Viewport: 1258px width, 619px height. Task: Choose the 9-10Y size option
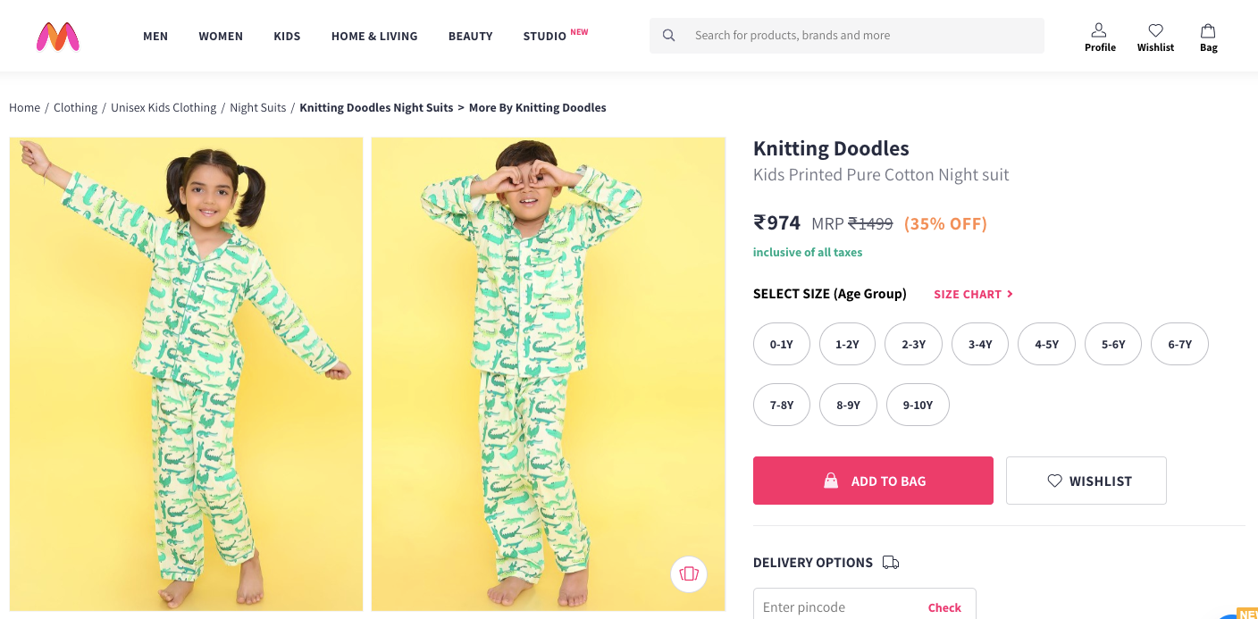coord(918,406)
